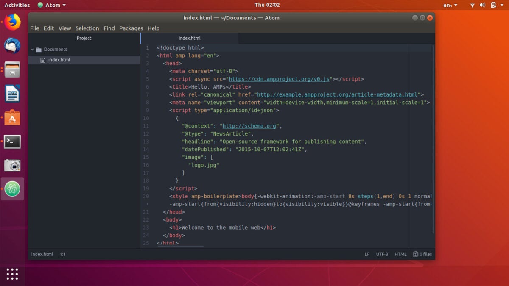
Task: Click the Wi-Fi indicator in the top bar
Action: (x=472, y=5)
